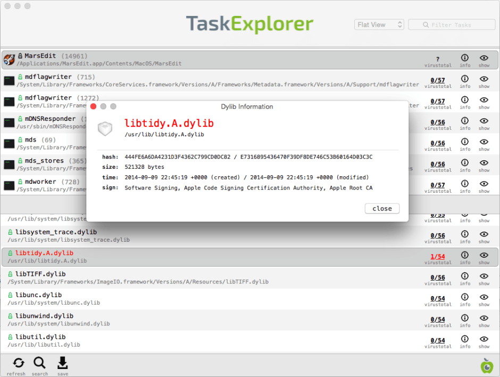Select the libsystem_trace.dylib row
Viewport: 500px width, 377px height.
click(x=213, y=236)
